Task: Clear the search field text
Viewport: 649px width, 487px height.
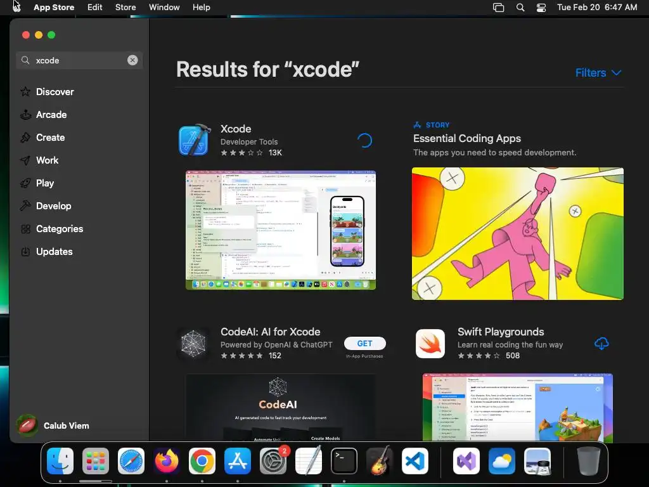Action: click(132, 60)
